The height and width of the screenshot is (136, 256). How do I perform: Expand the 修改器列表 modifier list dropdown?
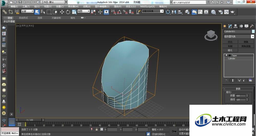click(239, 36)
